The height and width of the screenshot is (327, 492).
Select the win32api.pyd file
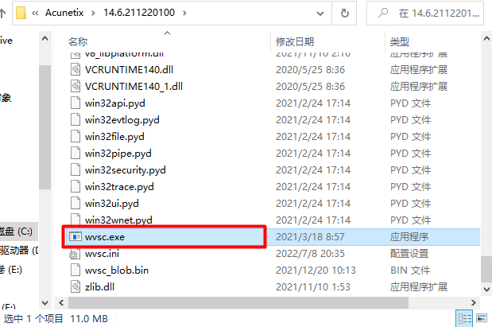114,103
